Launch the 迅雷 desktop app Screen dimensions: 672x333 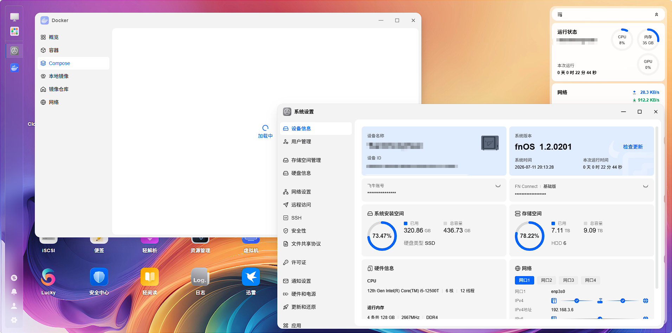pyautogui.click(x=251, y=277)
